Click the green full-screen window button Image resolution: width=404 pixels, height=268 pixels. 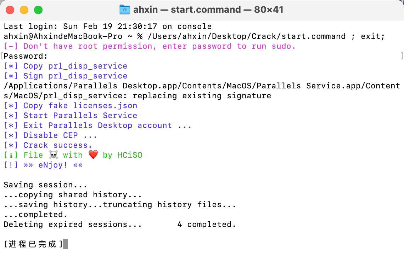point(38,10)
